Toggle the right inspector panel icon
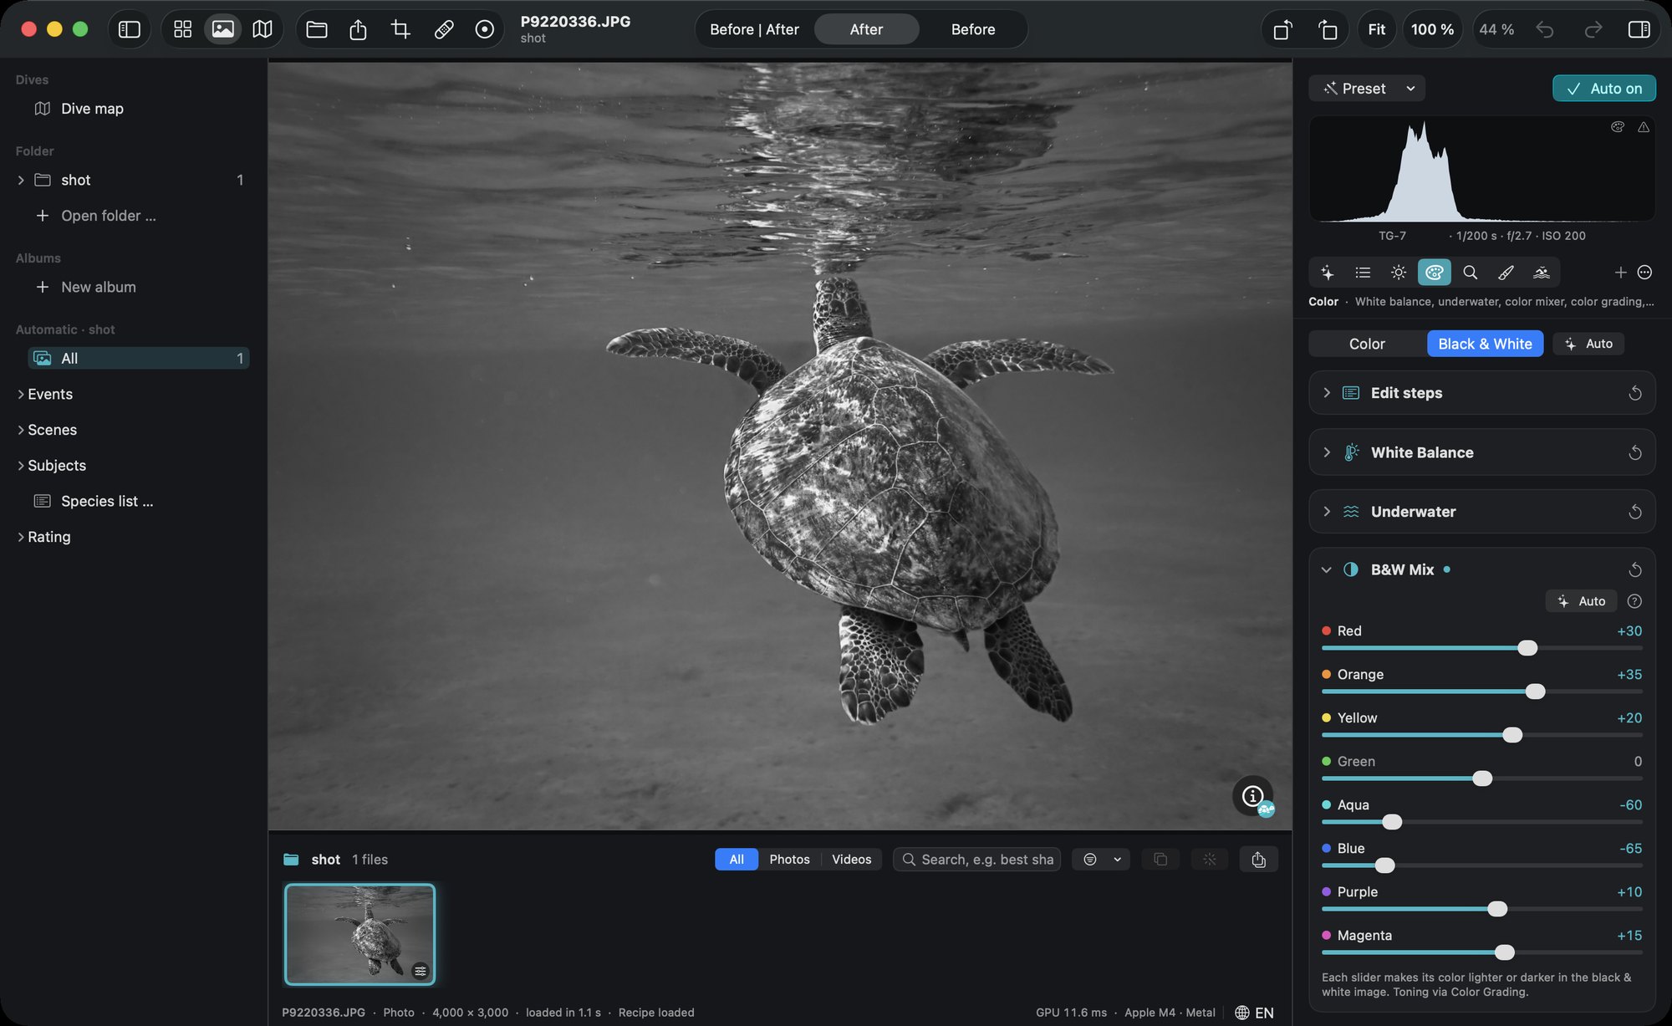The width and height of the screenshot is (1672, 1026). (x=1639, y=29)
